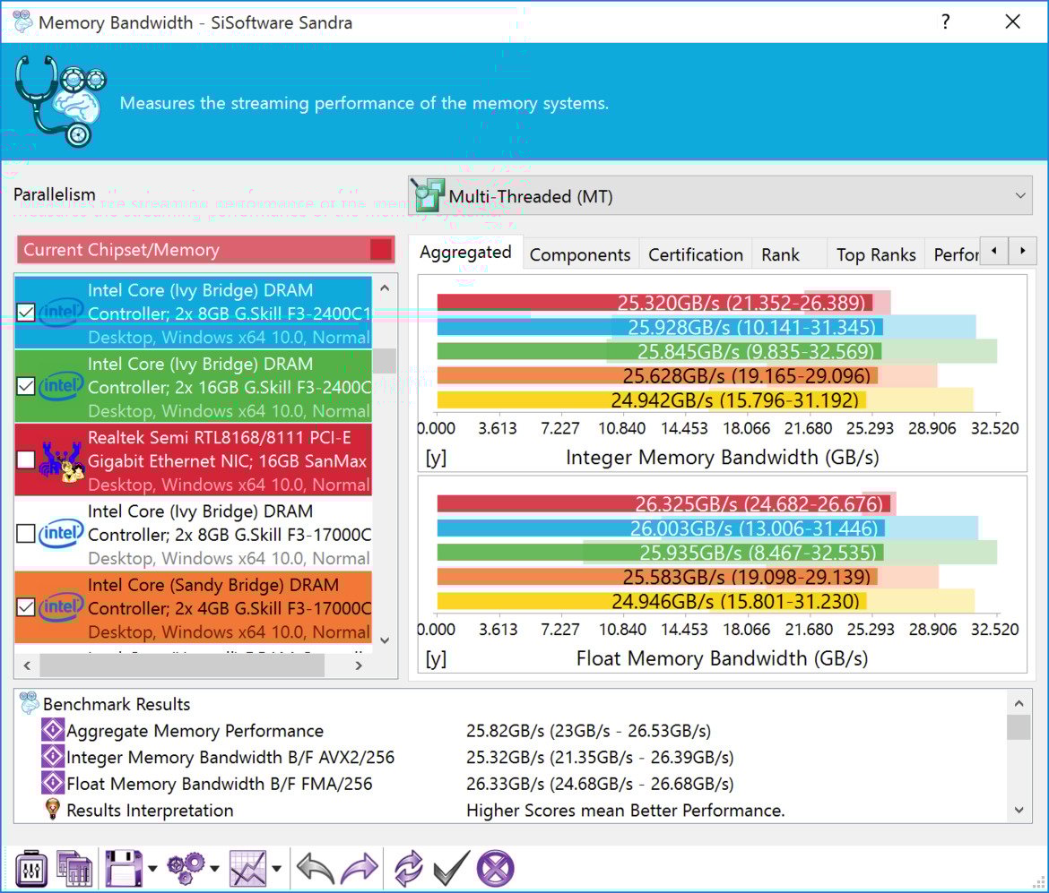Click the floppy disk save icon

click(124, 868)
